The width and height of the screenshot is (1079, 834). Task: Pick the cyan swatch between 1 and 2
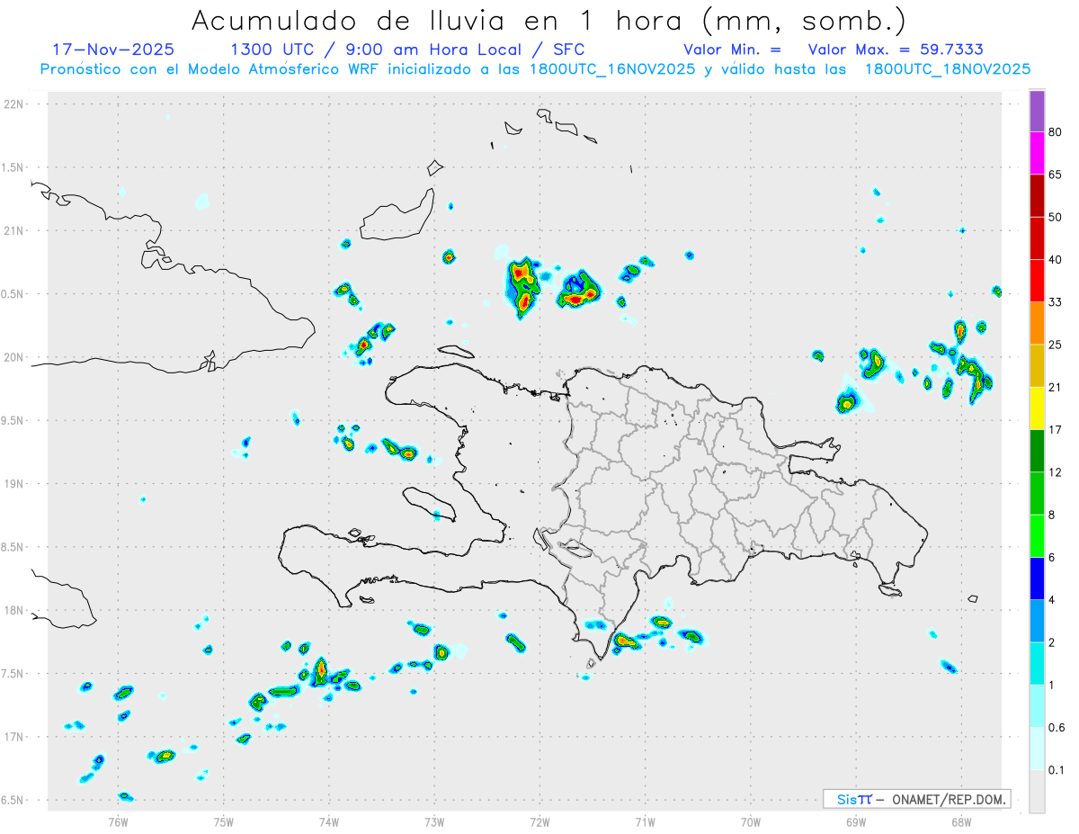click(1037, 663)
